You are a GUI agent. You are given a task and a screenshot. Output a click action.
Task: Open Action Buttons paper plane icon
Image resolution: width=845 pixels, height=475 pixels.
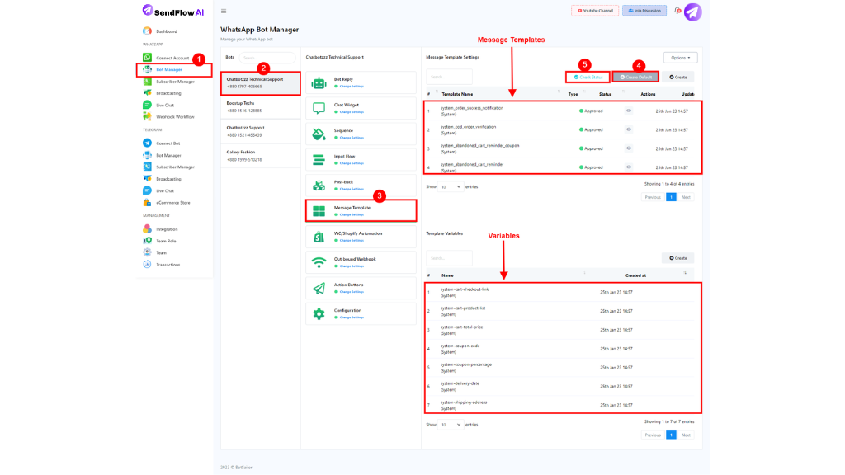[319, 288]
